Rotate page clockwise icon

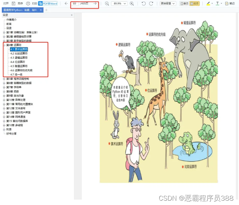pos(151,3)
